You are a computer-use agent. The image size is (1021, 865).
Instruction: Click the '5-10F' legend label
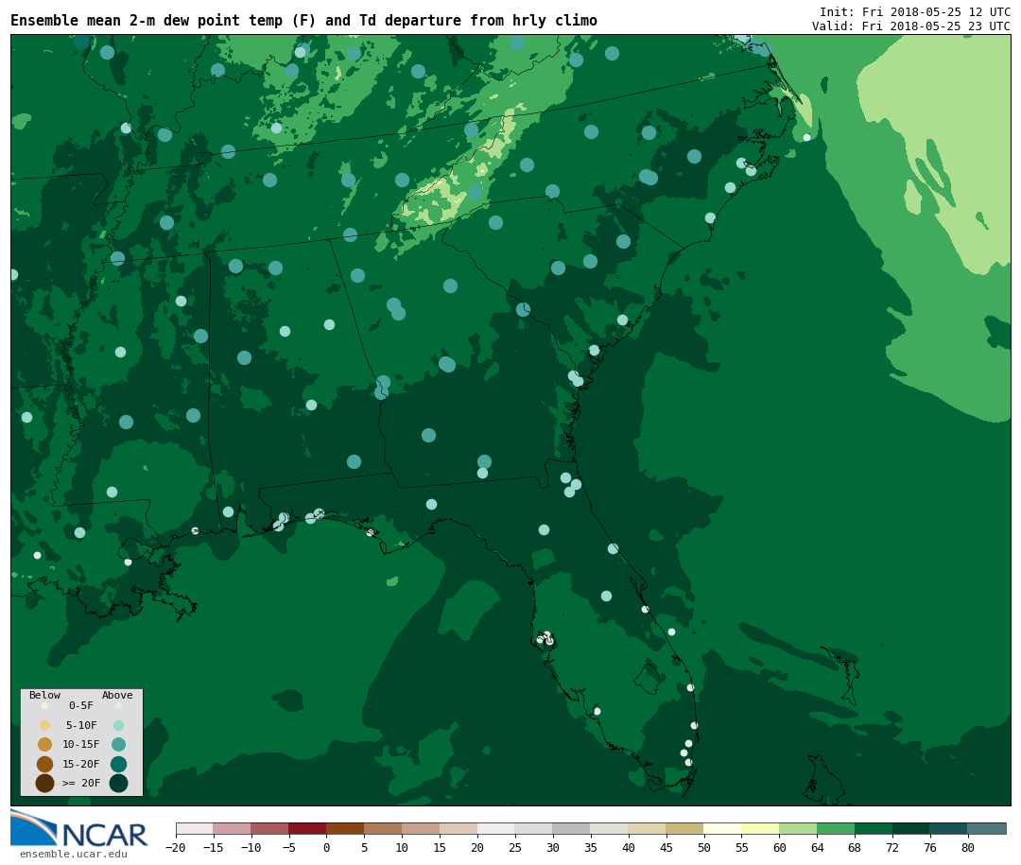coord(81,725)
